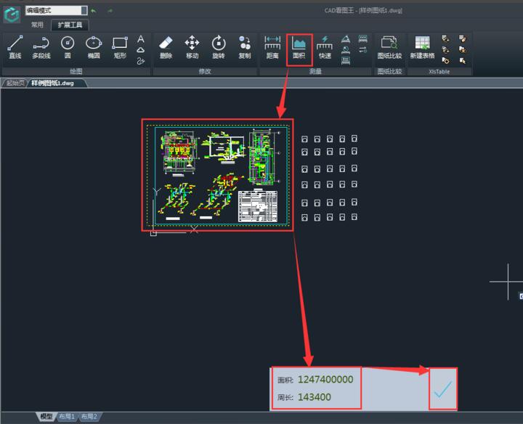Click 新建表格 (New Table) icon
This screenshot has height=424, width=523.
[422, 47]
